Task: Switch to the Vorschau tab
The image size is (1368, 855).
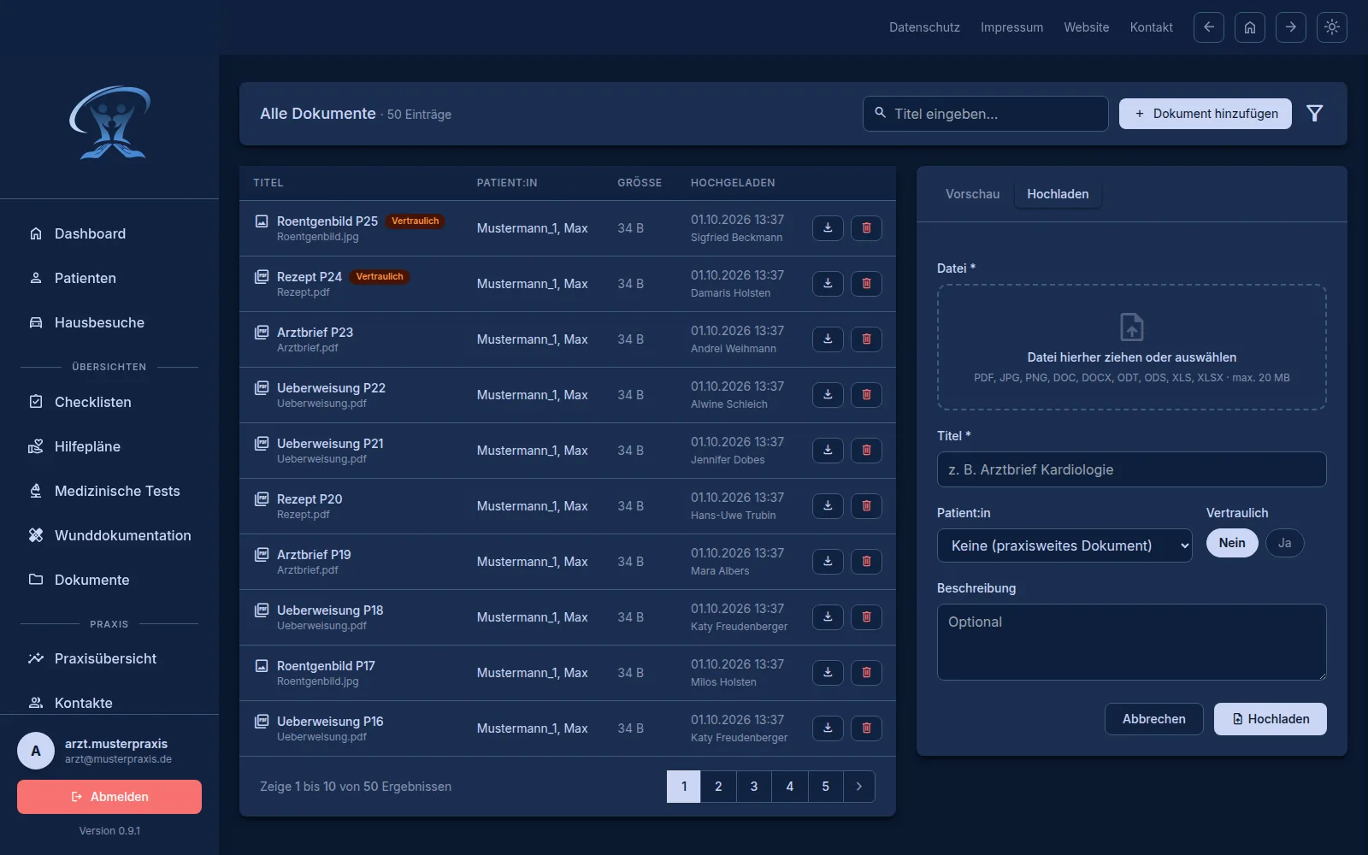Action: 972,194
